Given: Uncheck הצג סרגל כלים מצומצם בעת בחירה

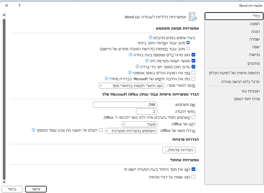Looking at the screenshot, I should (194, 55).
